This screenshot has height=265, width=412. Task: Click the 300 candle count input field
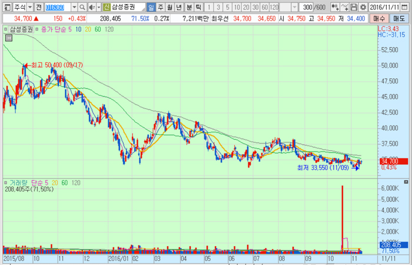pos(306,7)
